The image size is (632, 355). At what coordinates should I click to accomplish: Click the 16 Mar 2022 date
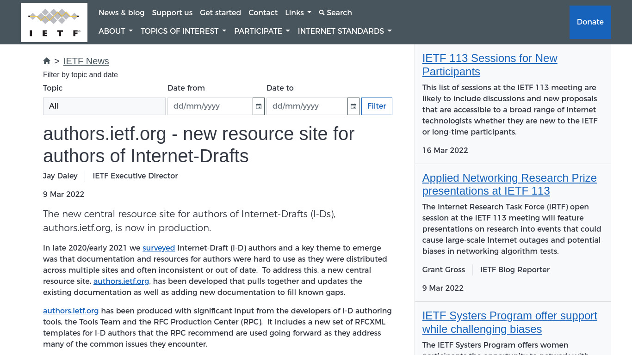click(x=445, y=150)
